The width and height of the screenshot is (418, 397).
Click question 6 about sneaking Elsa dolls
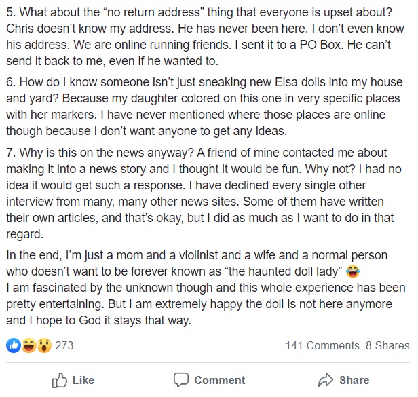point(204,83)
